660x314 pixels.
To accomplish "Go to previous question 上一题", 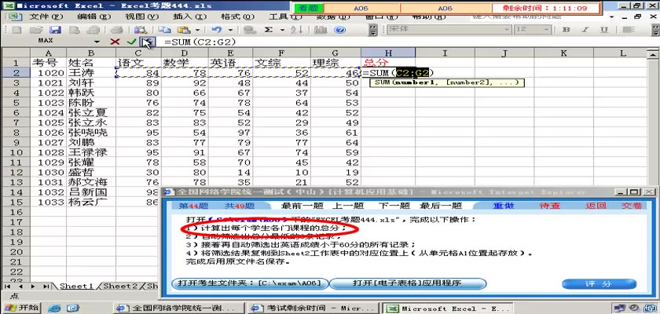I will click(347, 206).
